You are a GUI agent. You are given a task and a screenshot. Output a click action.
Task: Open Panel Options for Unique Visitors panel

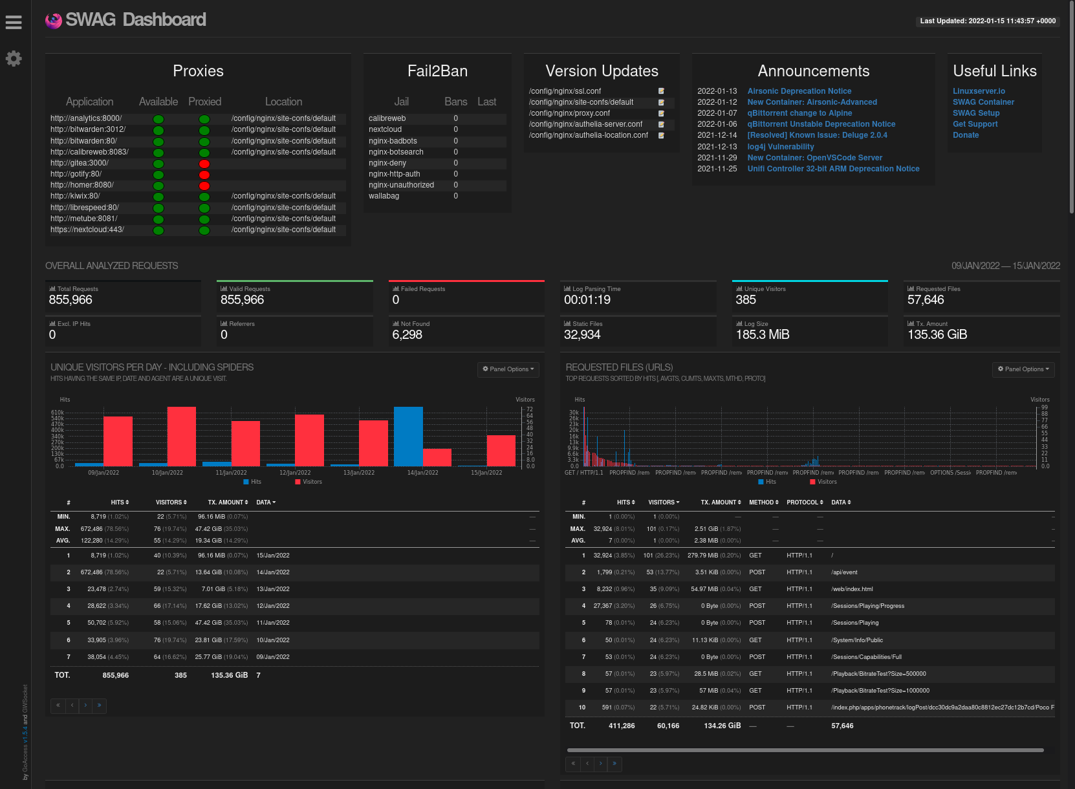click(x=508, y=369)
